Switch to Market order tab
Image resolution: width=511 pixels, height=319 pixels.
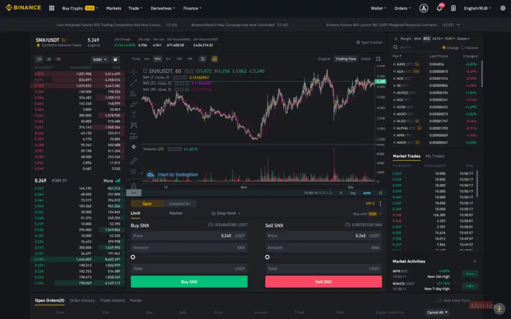pyautogui.click(x=176, y=213)
